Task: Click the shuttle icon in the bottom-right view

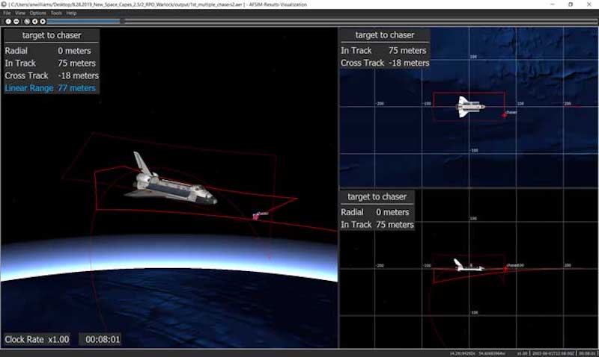Action: pyautogui.click(x=465, y=265)
